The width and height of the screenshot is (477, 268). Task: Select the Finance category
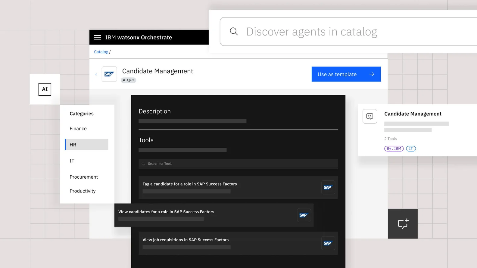pos(78,129)
